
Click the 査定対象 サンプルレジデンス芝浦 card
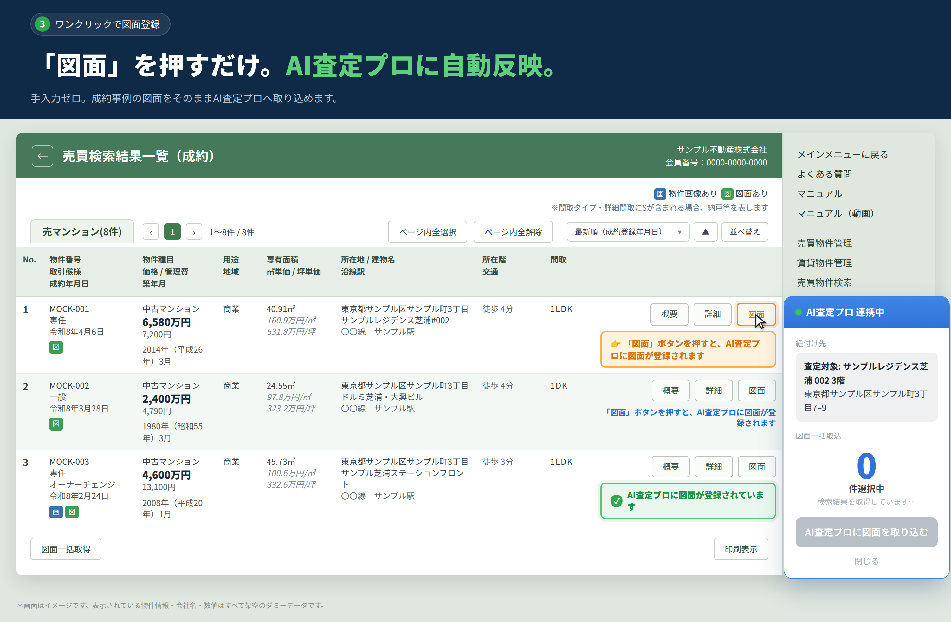tap(866, 387)
